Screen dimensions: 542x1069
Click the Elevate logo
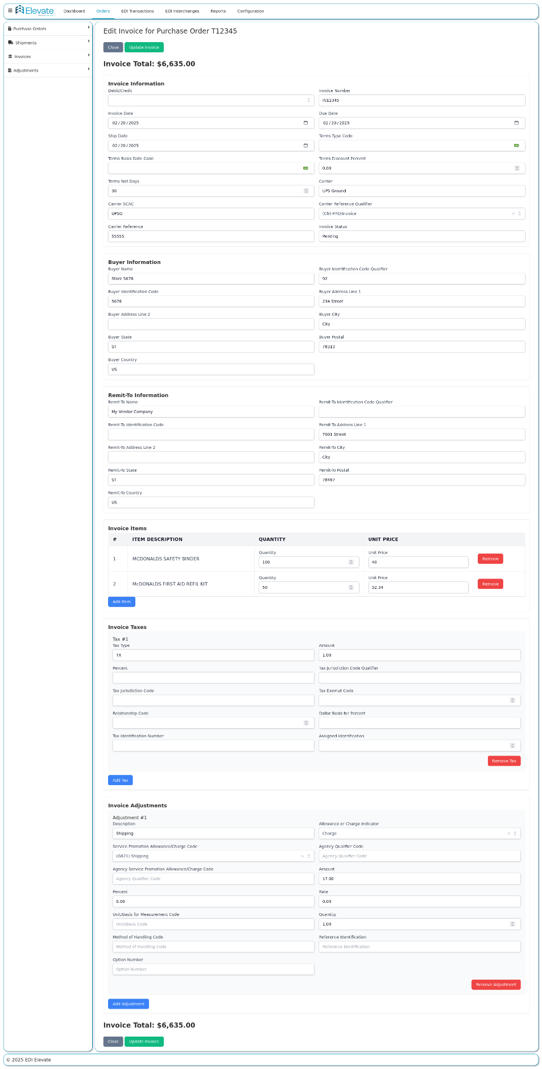(x=35, y=10)
